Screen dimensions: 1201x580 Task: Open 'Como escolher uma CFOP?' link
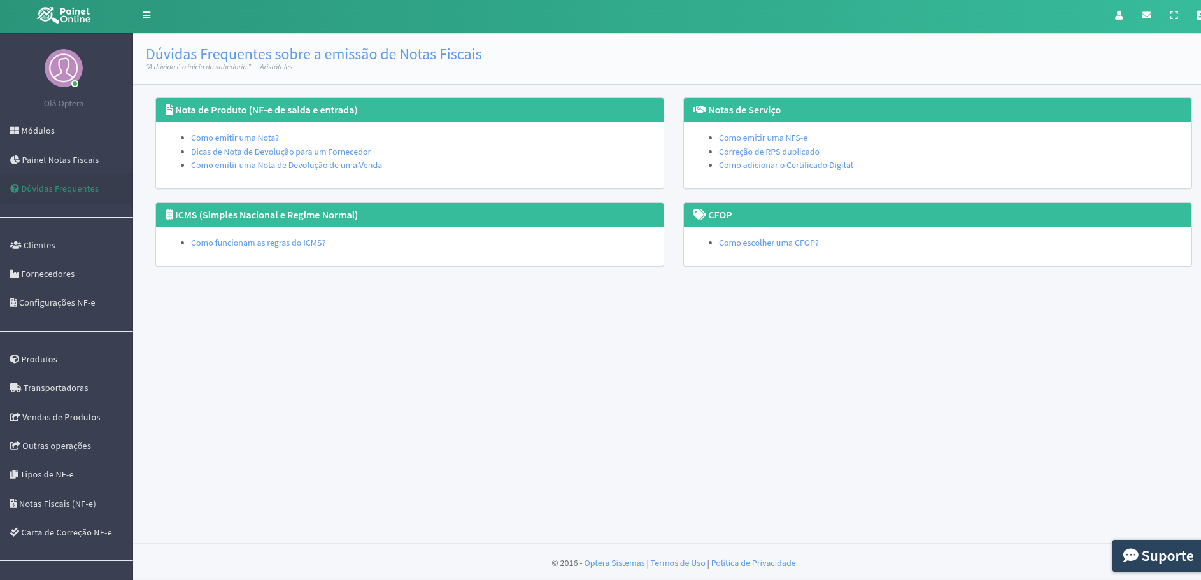tap(769, 243)
